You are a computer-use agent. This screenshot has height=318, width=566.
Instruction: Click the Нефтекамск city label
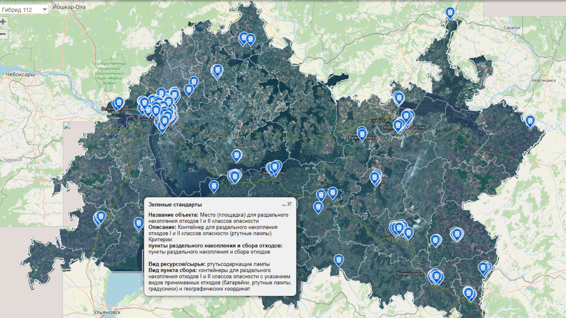coord(544,81)
